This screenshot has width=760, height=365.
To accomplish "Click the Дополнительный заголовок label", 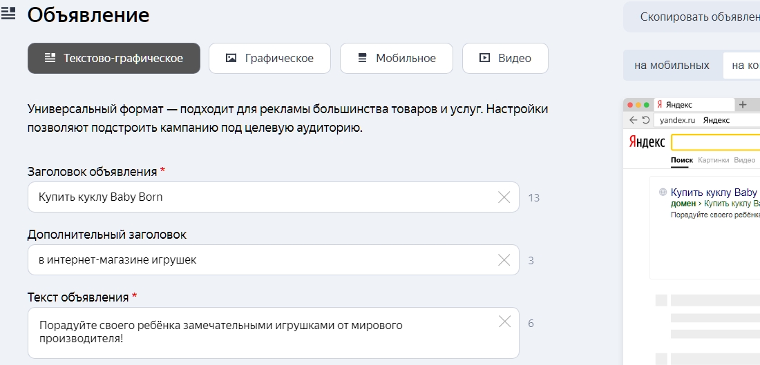I will [x=106, y=235].
